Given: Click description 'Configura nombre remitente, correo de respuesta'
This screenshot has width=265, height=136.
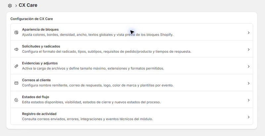Looking at the screenshot, I should coord(98,85).
